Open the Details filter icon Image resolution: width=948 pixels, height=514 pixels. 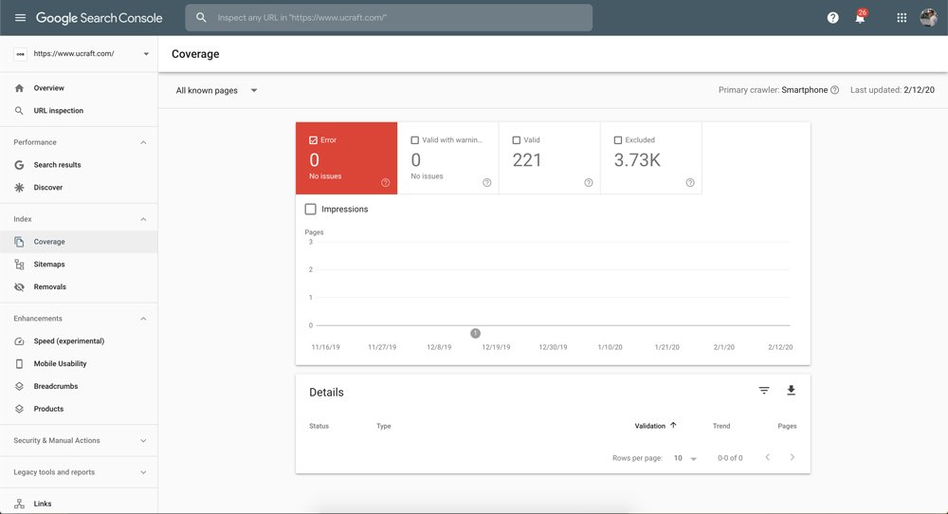[x=764, y=391]
